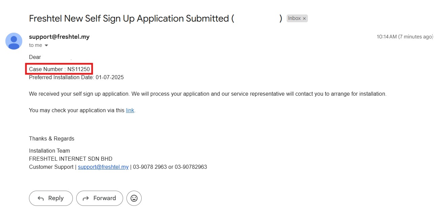
Task: Click the "Installation Team" signature line
Action: pyautogui.click(x=49, y=151)
